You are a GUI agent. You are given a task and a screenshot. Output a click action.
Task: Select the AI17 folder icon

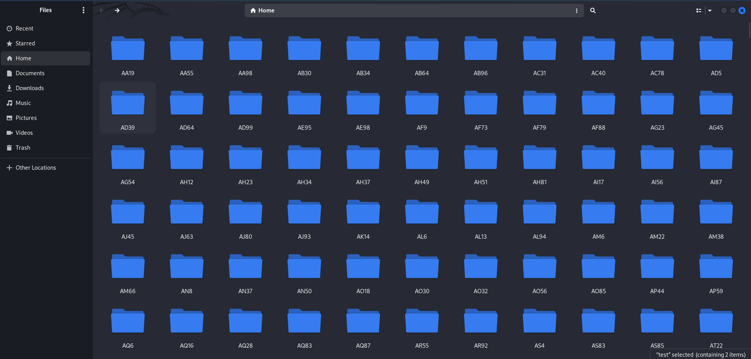pos(598,157)
